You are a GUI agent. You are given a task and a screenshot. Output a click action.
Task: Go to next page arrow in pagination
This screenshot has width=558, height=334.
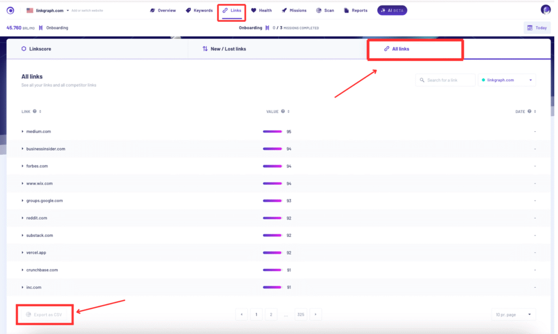click(316, 314)
